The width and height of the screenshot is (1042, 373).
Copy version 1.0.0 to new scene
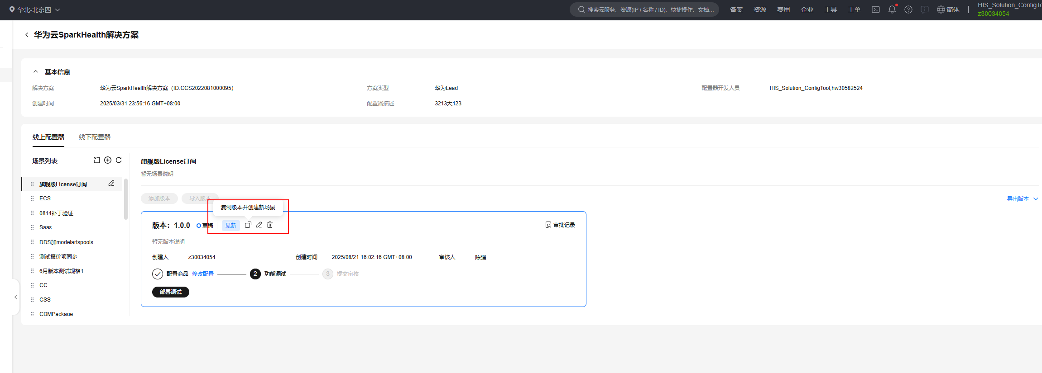248,225
